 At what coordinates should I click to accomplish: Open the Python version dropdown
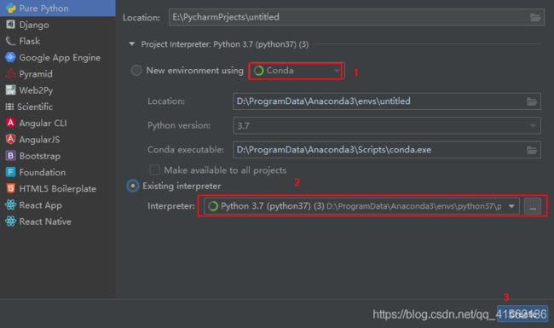point(387,126)
